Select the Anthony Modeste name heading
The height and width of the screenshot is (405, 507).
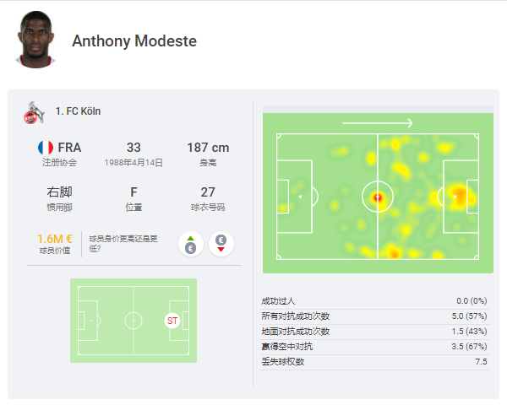[x=134, y=41]
